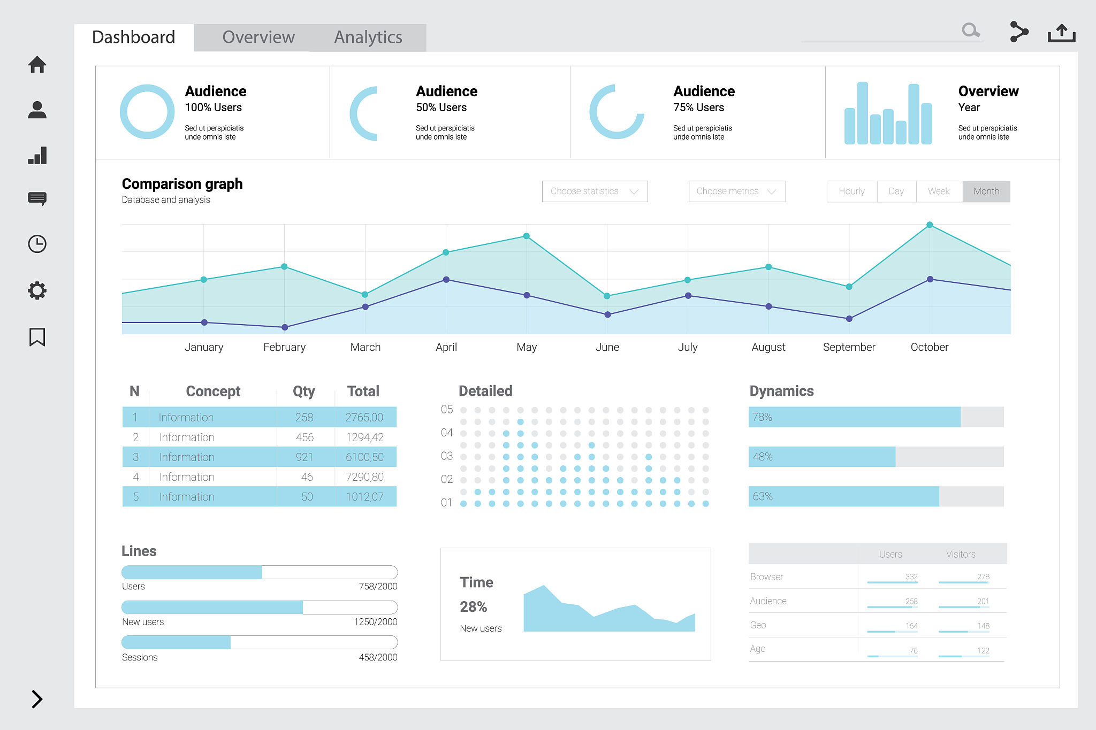Click the upload icon at top right
This screenshot has height=730, width=1096.
point(1062,33)
